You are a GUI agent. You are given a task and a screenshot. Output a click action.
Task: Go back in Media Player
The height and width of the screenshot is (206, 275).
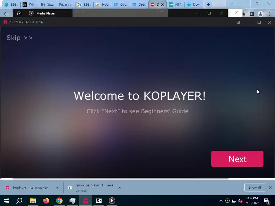pos(6,14)
